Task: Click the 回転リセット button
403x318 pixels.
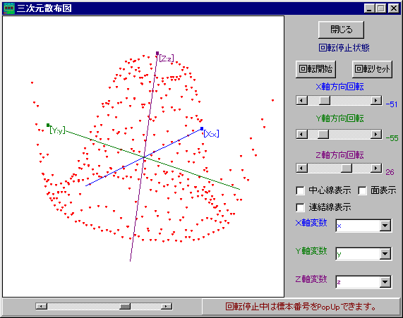Action: 372,69
